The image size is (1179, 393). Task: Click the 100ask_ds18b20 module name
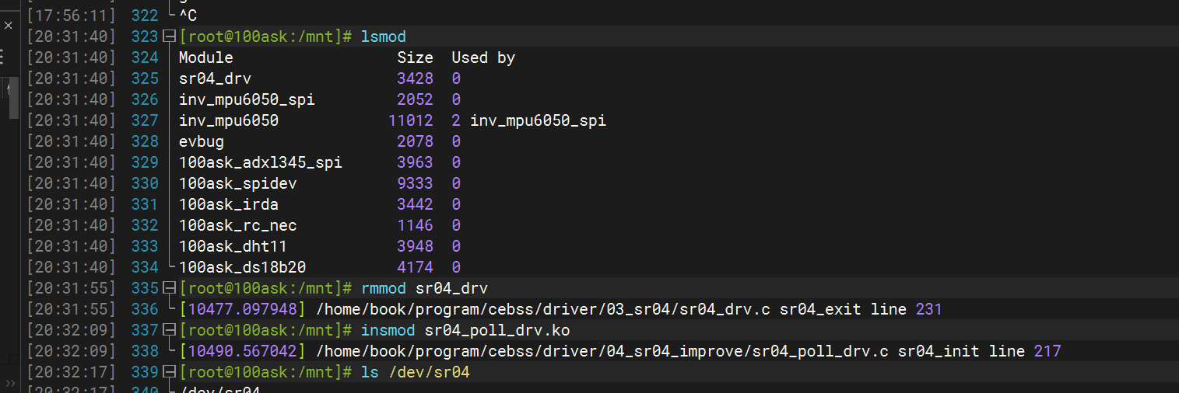pos(243,267)
